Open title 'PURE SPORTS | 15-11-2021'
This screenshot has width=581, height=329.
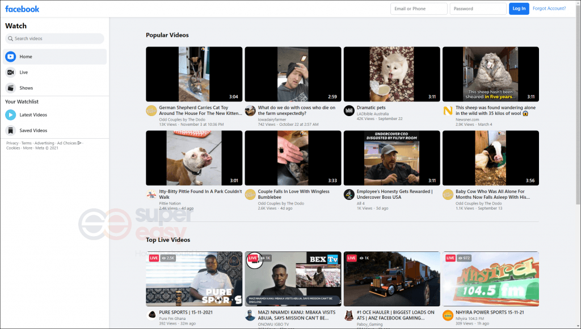[186, 313]
